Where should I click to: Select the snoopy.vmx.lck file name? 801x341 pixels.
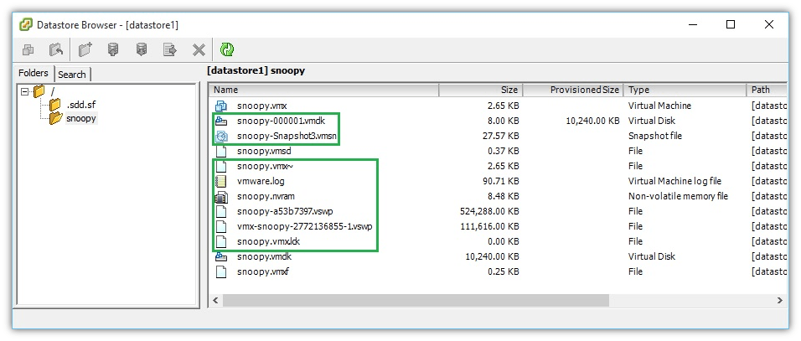[x=268, y=241]
